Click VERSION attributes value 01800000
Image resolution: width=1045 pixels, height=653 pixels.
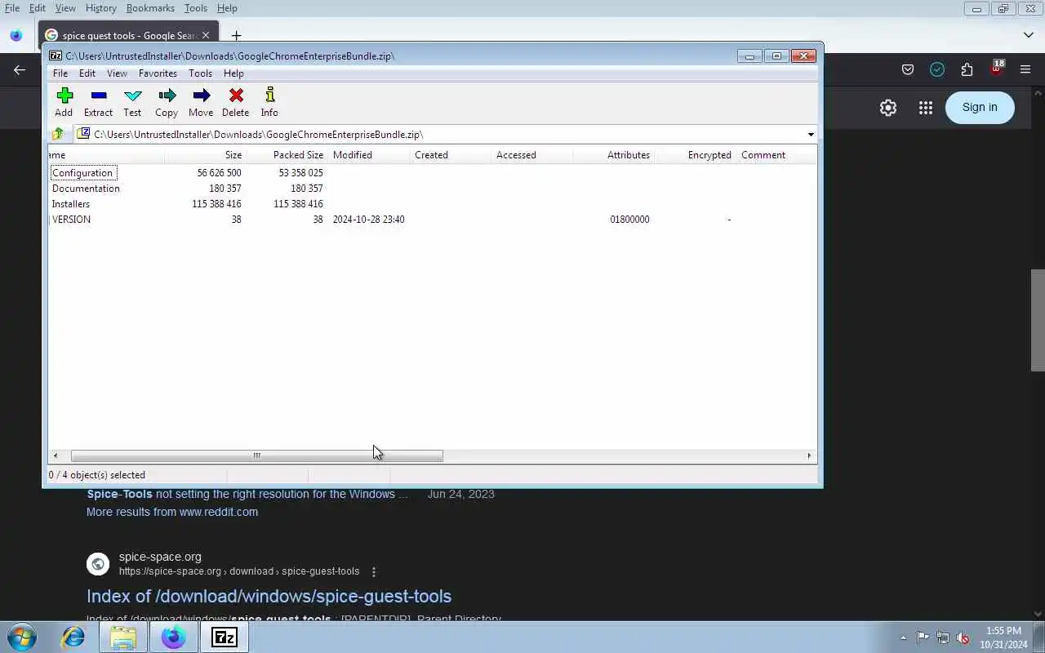click(629, 220)
